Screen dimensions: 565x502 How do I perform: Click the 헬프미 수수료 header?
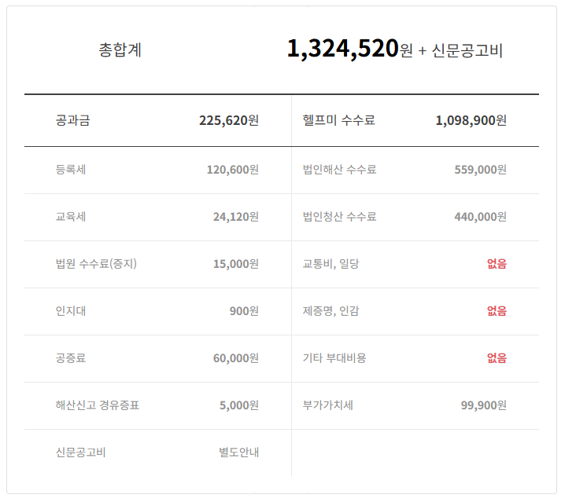pos(338,120)
